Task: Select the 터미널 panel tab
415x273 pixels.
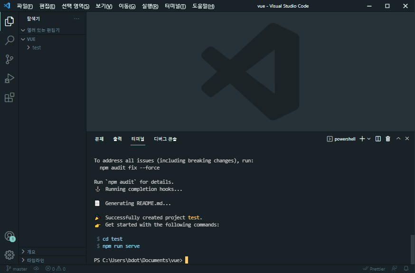Action: click(x=138, y=139)
